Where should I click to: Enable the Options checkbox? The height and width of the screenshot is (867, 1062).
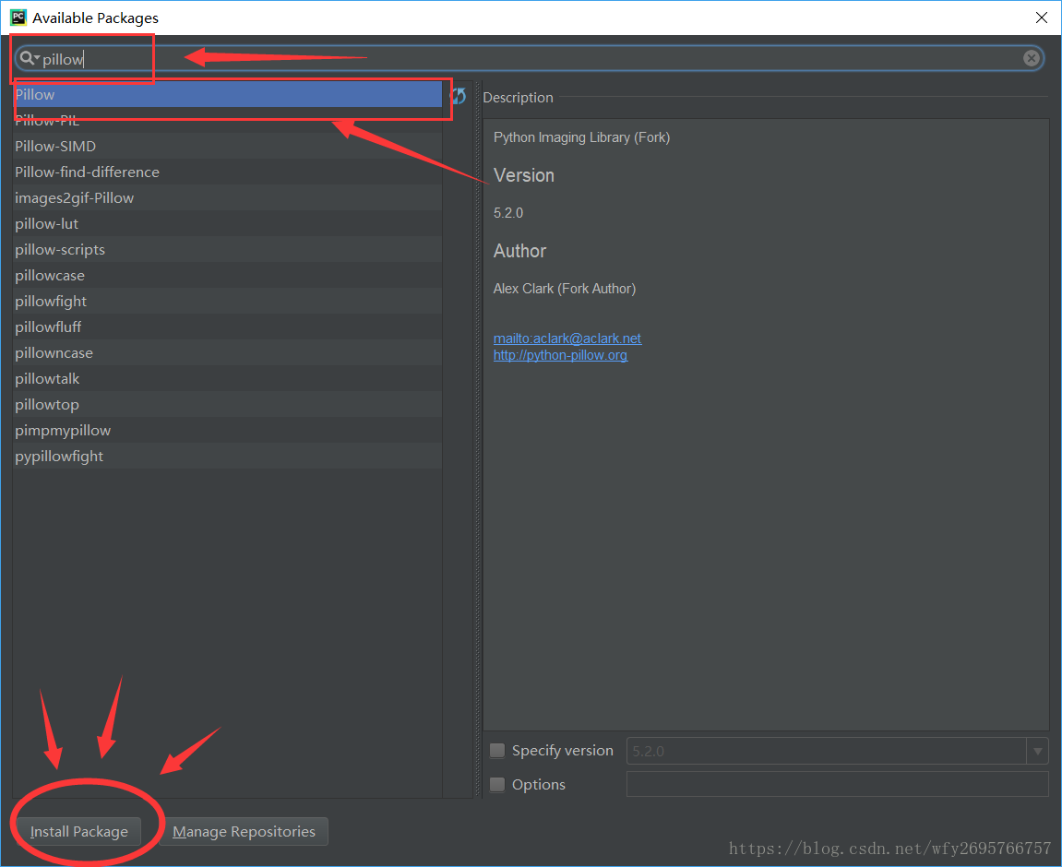coord(497,785)
